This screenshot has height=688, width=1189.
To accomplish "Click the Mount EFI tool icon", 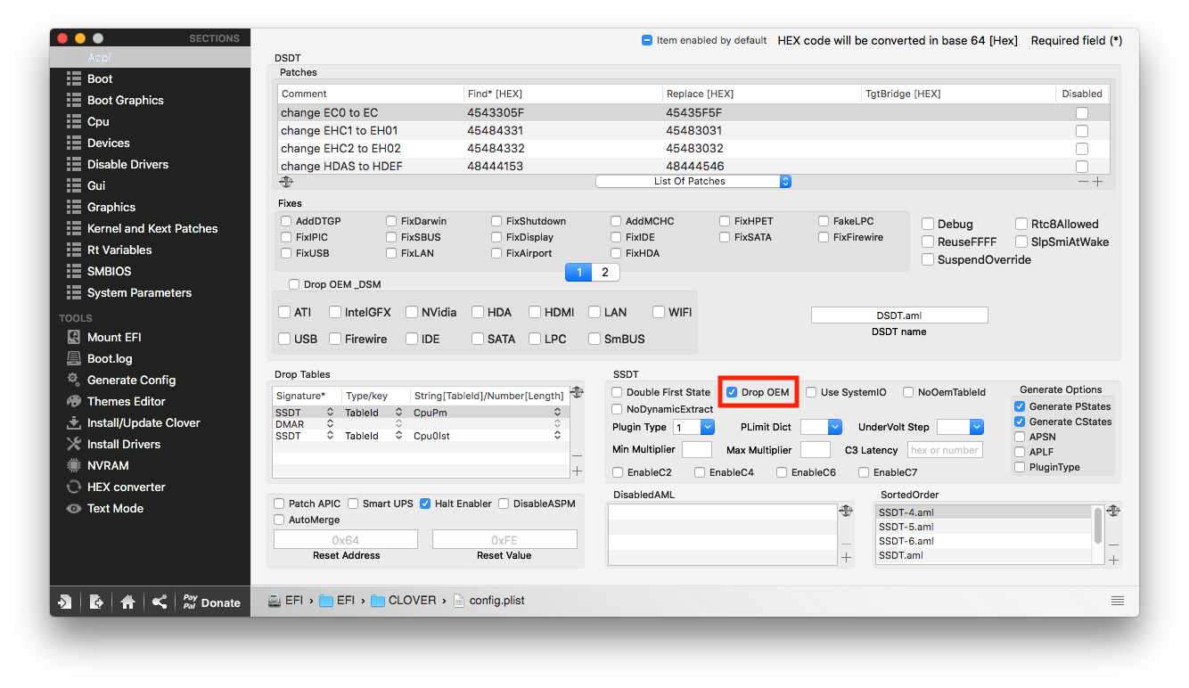I will [x=74, y=337].
